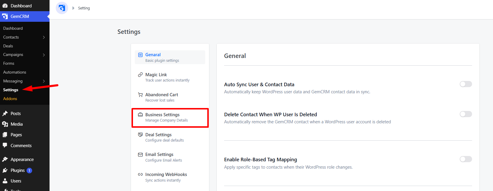Click the 'Track user actions instantly' subtitle
Viewport: 493px width, 191px height.
coord(167,80)
